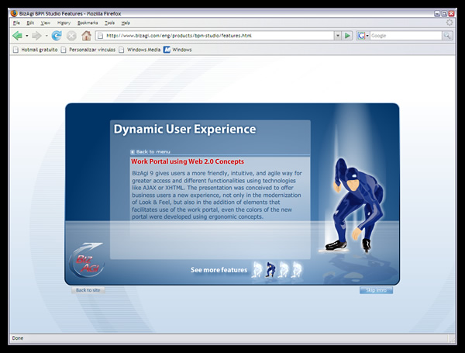This screenshot has height=353, width=465.
Task: Reload the page with the refresh icon
Action: click(x=57, y=36)
